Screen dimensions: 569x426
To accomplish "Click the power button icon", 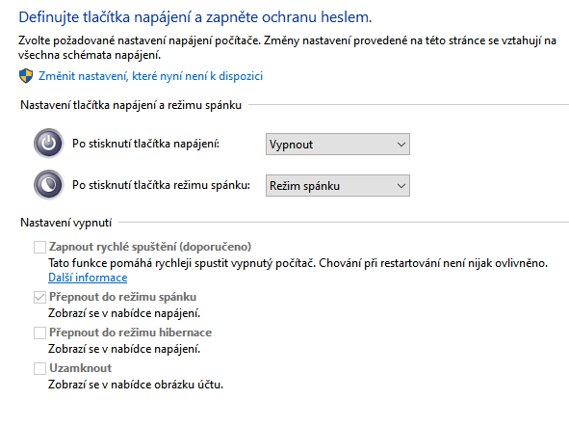I will click(x=49, y=144).
